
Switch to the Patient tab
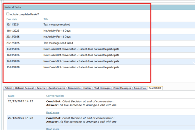click(x=8, y=88)
